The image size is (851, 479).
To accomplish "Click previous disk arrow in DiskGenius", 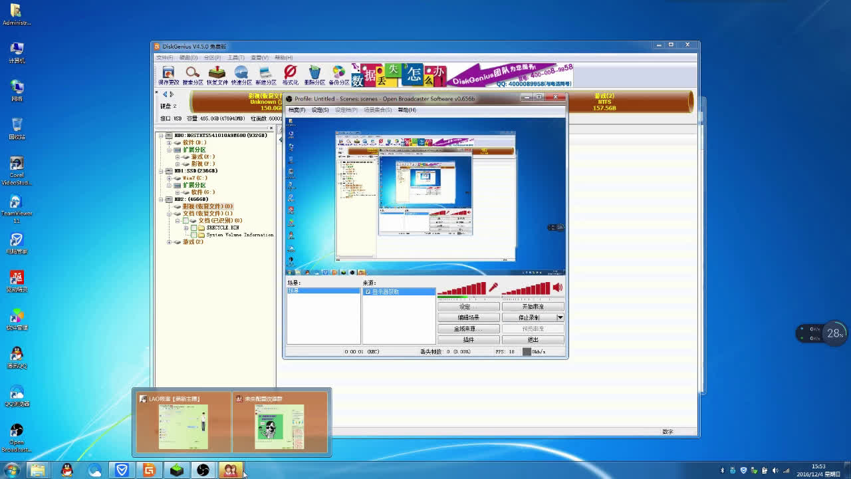I will 165,94.
